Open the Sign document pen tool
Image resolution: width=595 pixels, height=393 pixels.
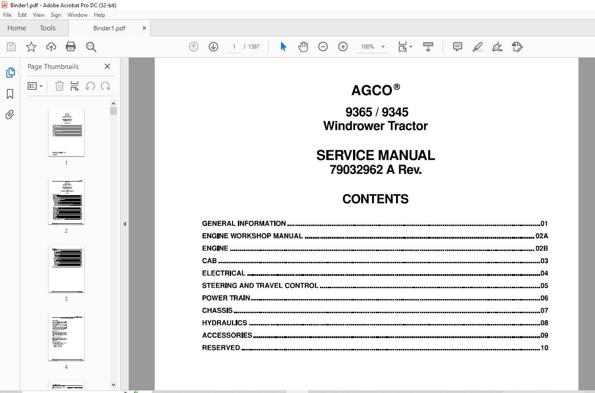[498, 47]
